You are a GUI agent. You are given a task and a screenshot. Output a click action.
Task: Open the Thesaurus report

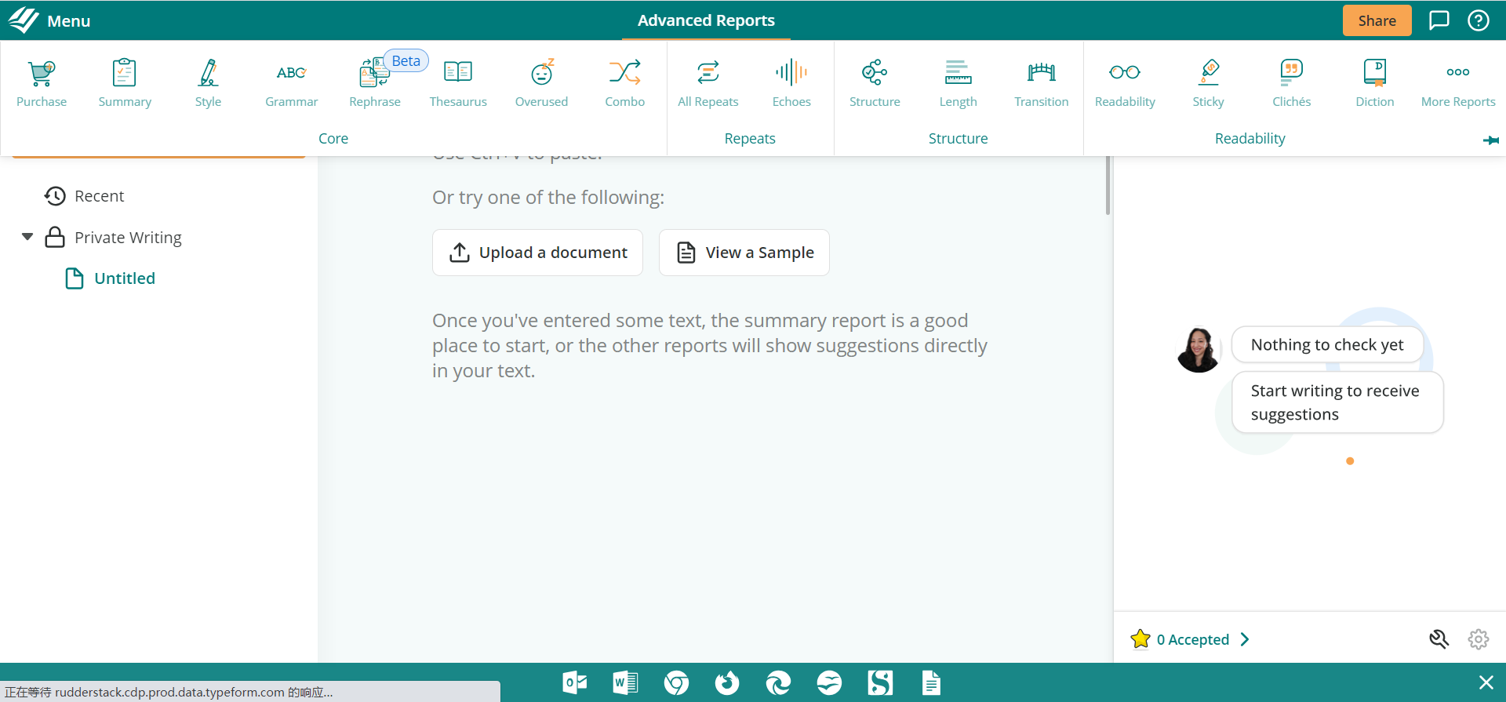(458, 83)
